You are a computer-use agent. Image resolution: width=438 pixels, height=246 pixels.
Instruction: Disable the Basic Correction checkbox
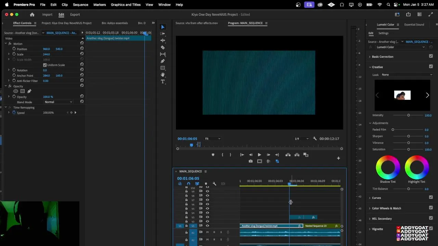pos(431,56)
